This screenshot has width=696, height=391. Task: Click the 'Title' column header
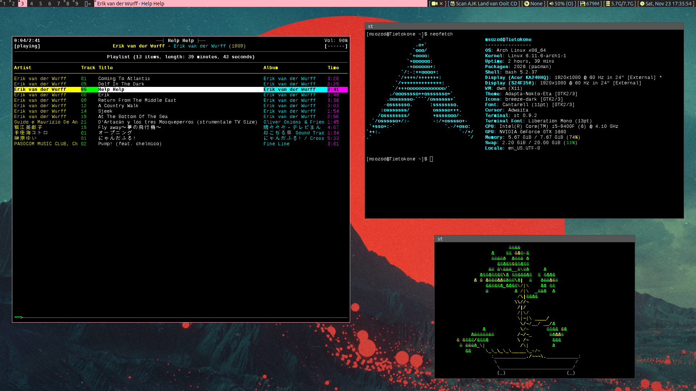tap(105, 68)
